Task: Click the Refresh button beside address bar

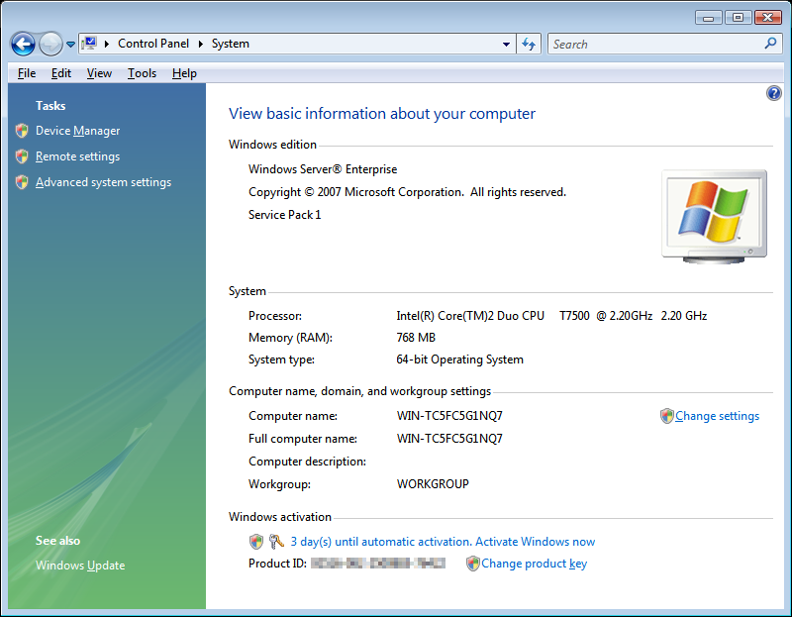Action: 529,44
